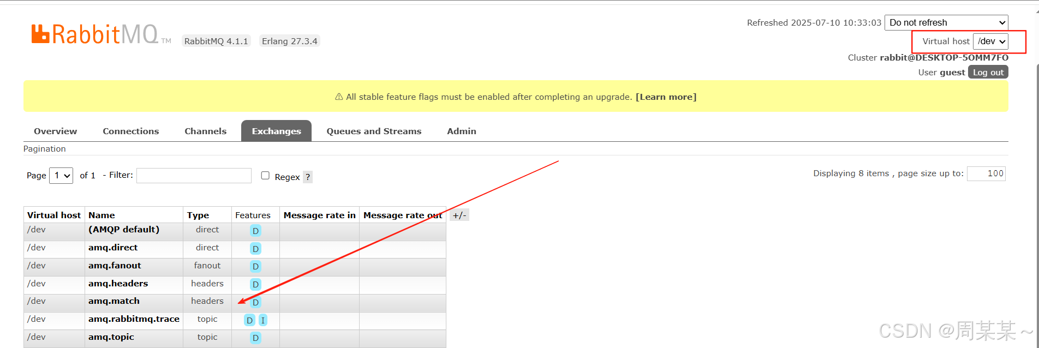Click the Log out button
The width and height of the screenshot is (1039, 348).
988,72
